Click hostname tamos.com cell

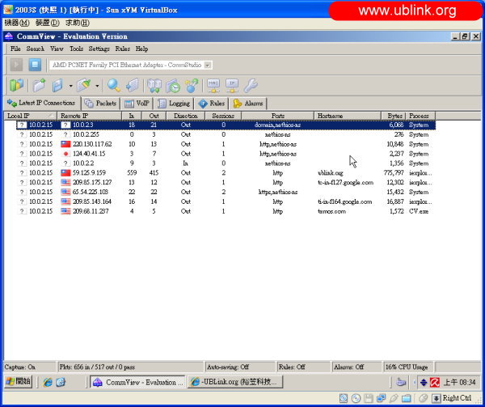pos(331,211)
